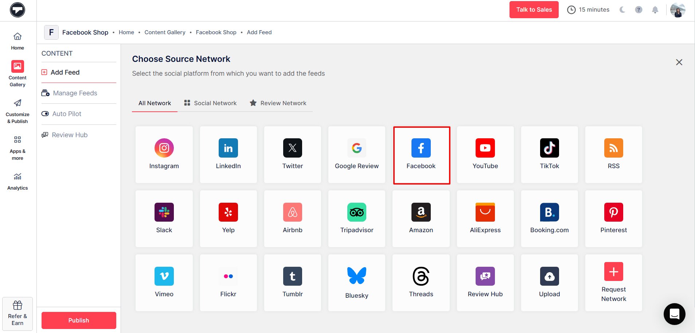Close the Choose Source Network dialog
Screen dimensions: 695x333
[679, 62]
